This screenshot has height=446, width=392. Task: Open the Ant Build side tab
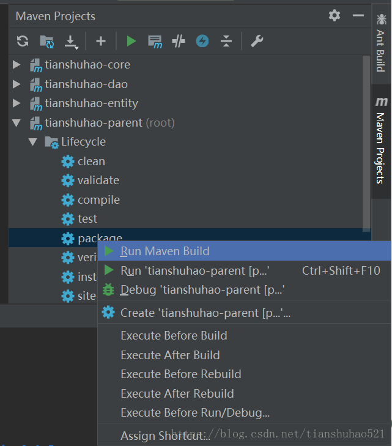point(381,43)
